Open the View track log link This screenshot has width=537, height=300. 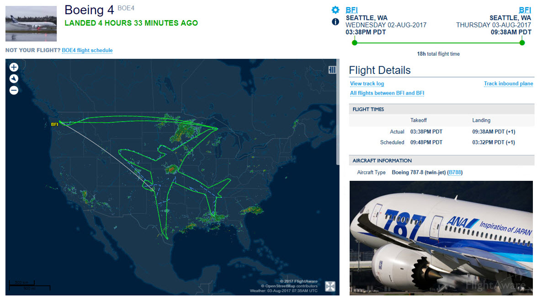(367, 84)
